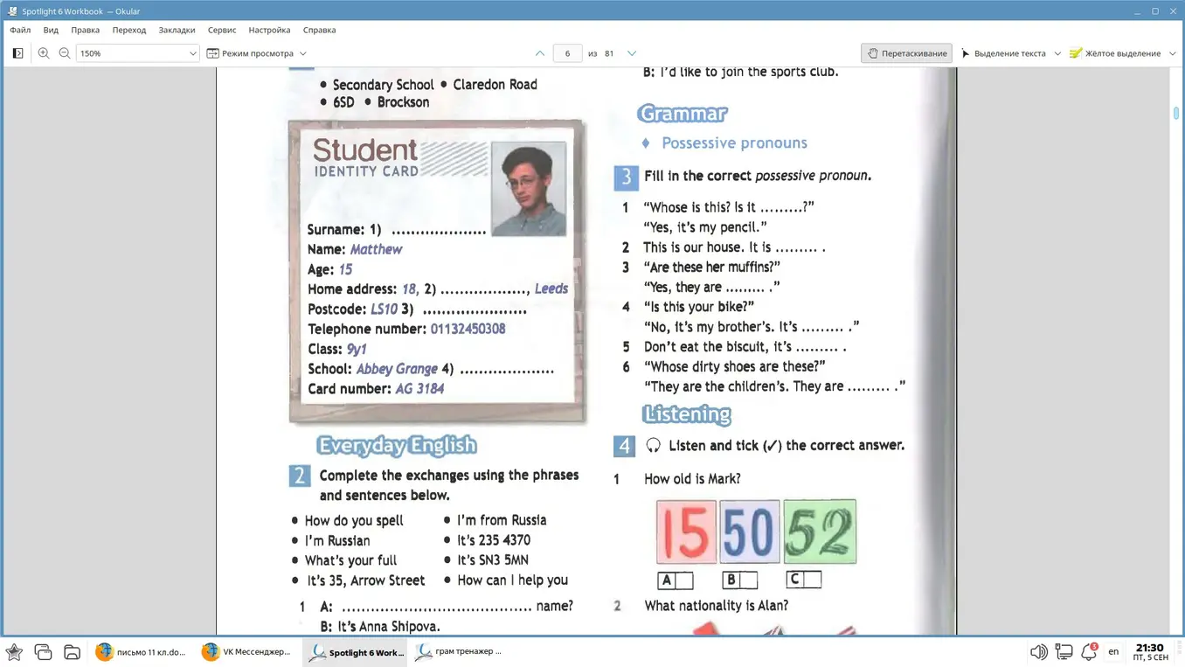This screenshot has width=1185, height=667.
Task: Open the Сервис menu
Action: (222, 30)
